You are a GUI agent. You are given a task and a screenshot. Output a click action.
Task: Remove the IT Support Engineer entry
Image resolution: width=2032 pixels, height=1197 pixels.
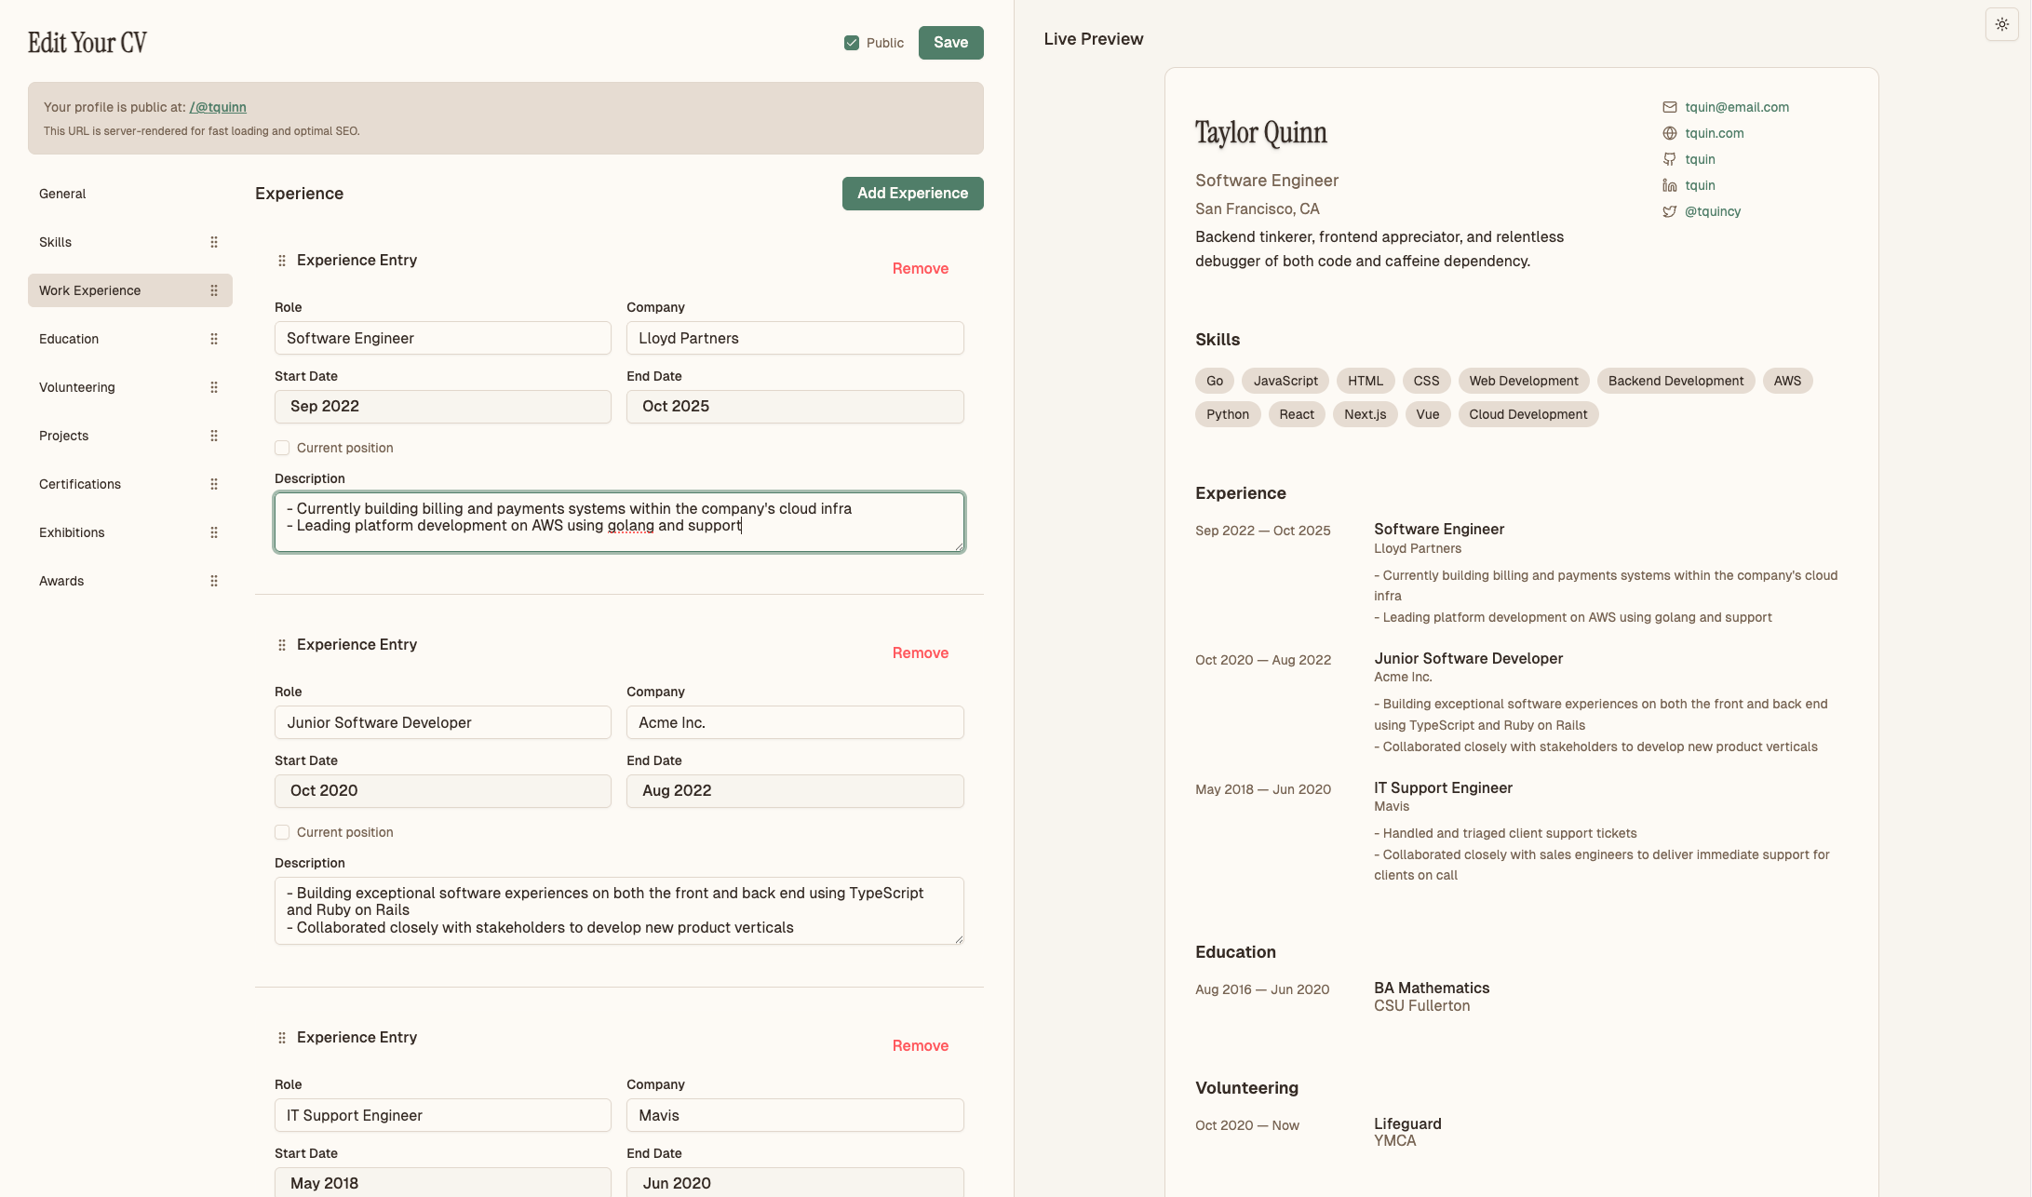[920, 1045]
